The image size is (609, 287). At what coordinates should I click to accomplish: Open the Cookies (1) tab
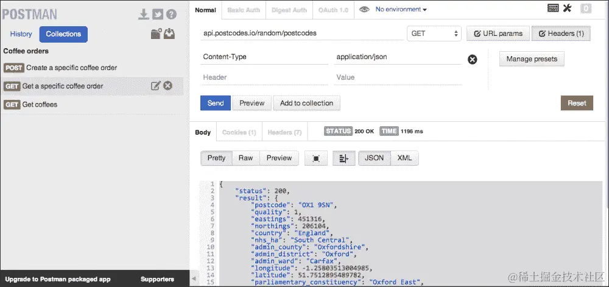pyautogui.click(x=239, y=132)
